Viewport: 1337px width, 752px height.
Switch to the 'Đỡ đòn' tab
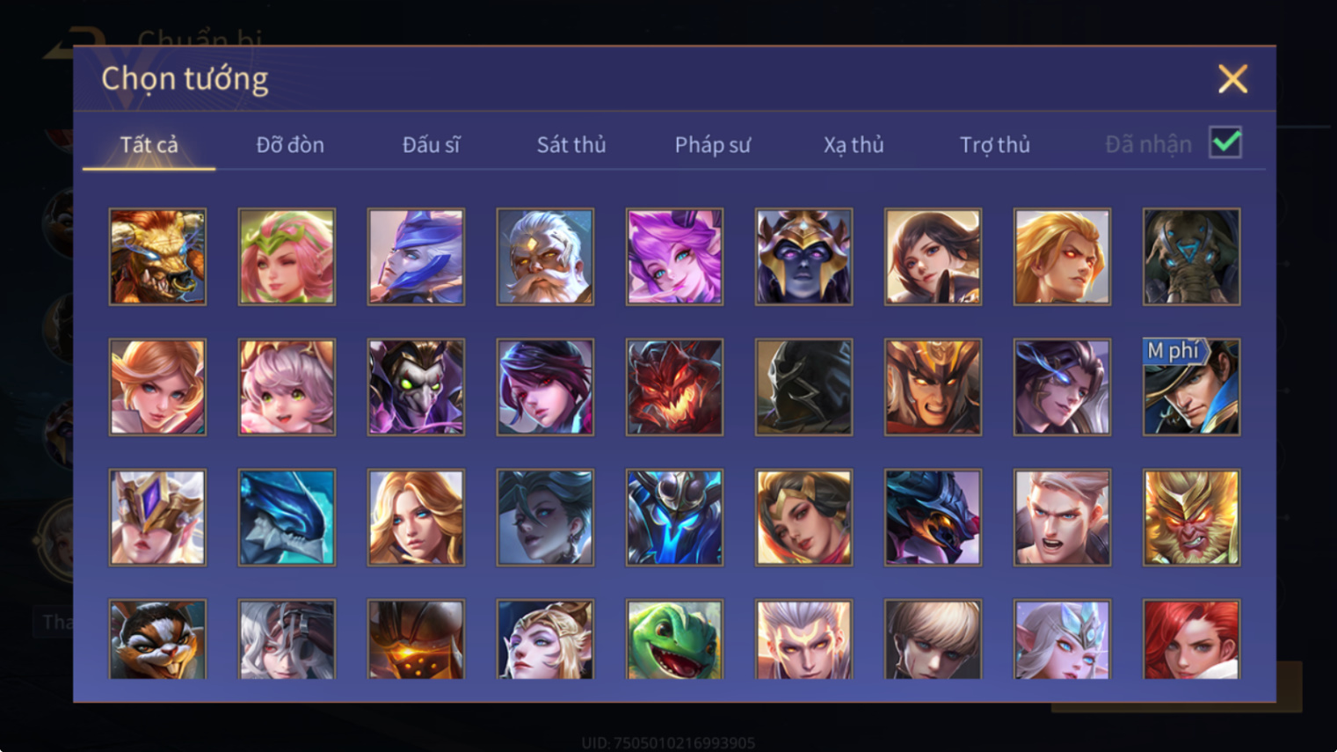pos(290,144)
